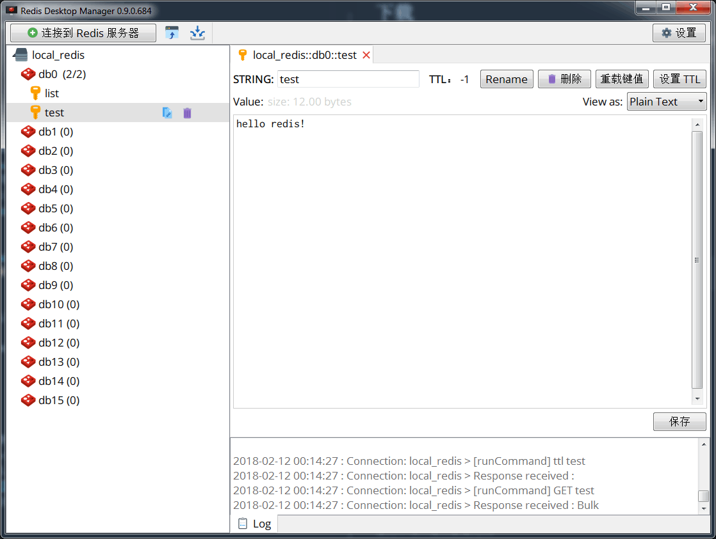Click the value editor vertical scrollbar
Image resolution: width=716 pixels, height=539 pixels.
click(697, 260)
